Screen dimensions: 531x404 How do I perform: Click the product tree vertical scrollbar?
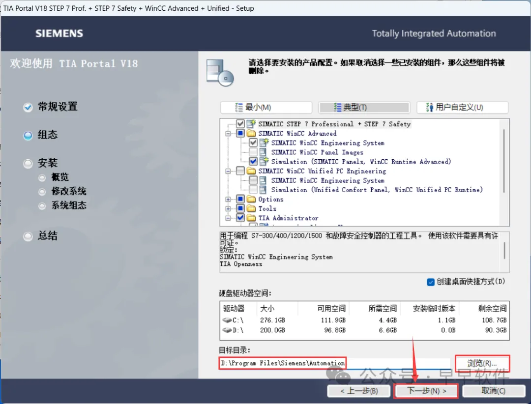pyautogui.click(x=504, y=161)
